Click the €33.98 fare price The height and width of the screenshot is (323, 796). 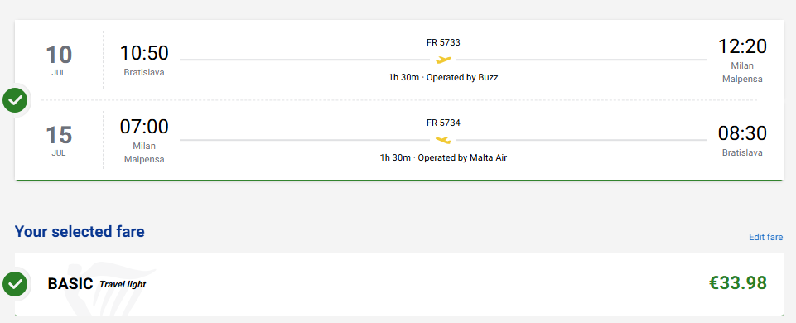[738, 283]
